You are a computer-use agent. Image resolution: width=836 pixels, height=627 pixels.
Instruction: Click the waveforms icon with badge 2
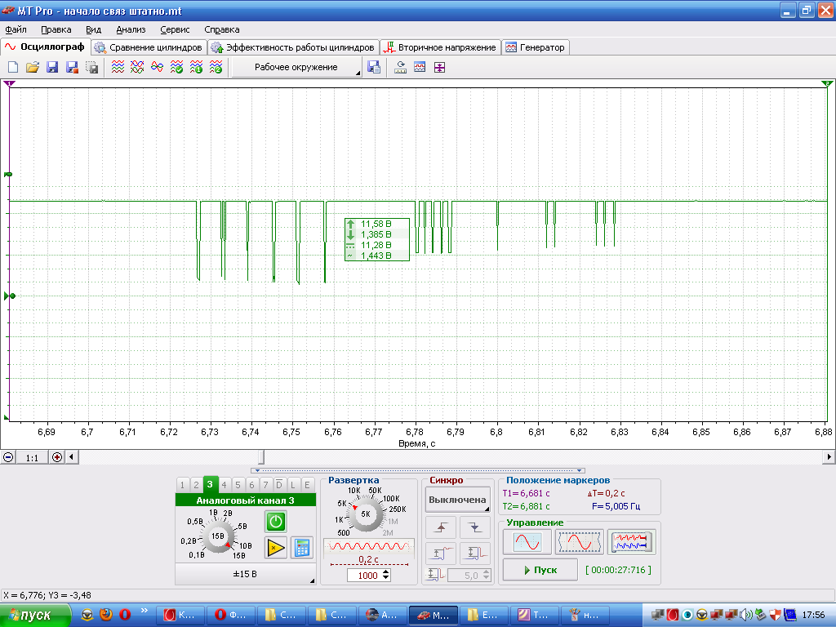(216, 67)
